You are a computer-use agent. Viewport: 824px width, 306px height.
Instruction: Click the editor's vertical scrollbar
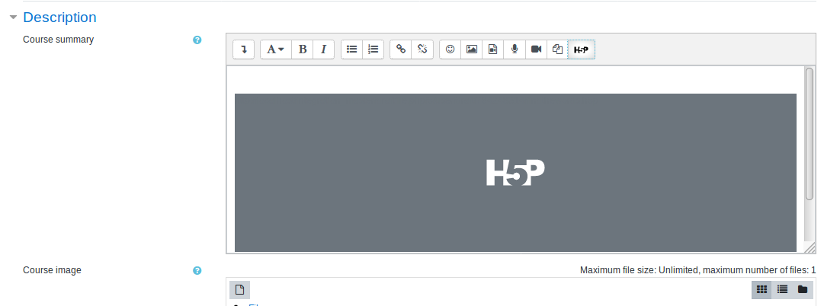(810, 134)
